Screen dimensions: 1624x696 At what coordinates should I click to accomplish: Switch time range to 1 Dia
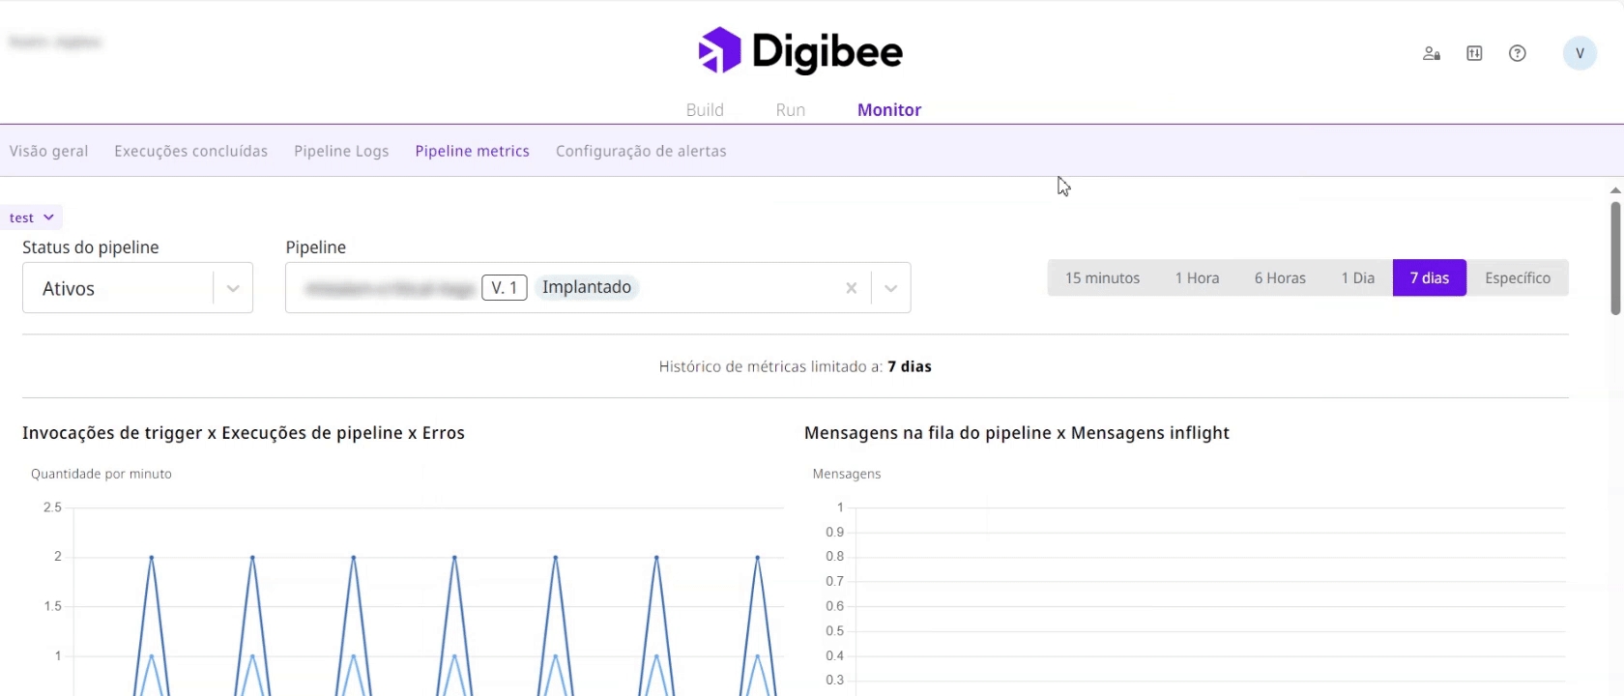(1357, 278)
